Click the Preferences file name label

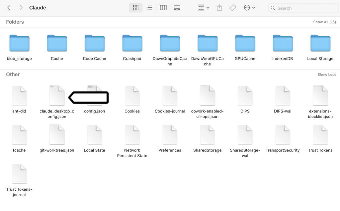tap(170, 150)
